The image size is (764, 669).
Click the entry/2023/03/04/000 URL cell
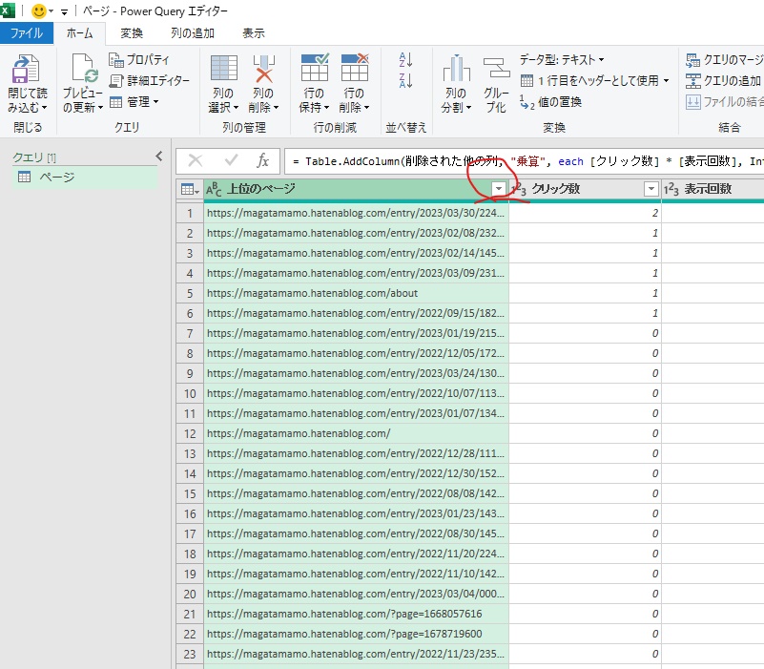[356, 594]
